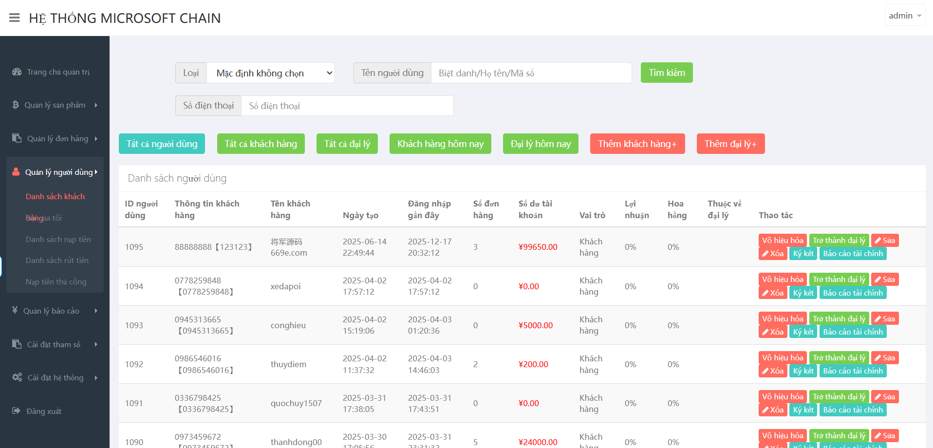Click the copy icon for Quản lý đơn hàng
This screenshot has width=933, height=448.
pos(17,138)
